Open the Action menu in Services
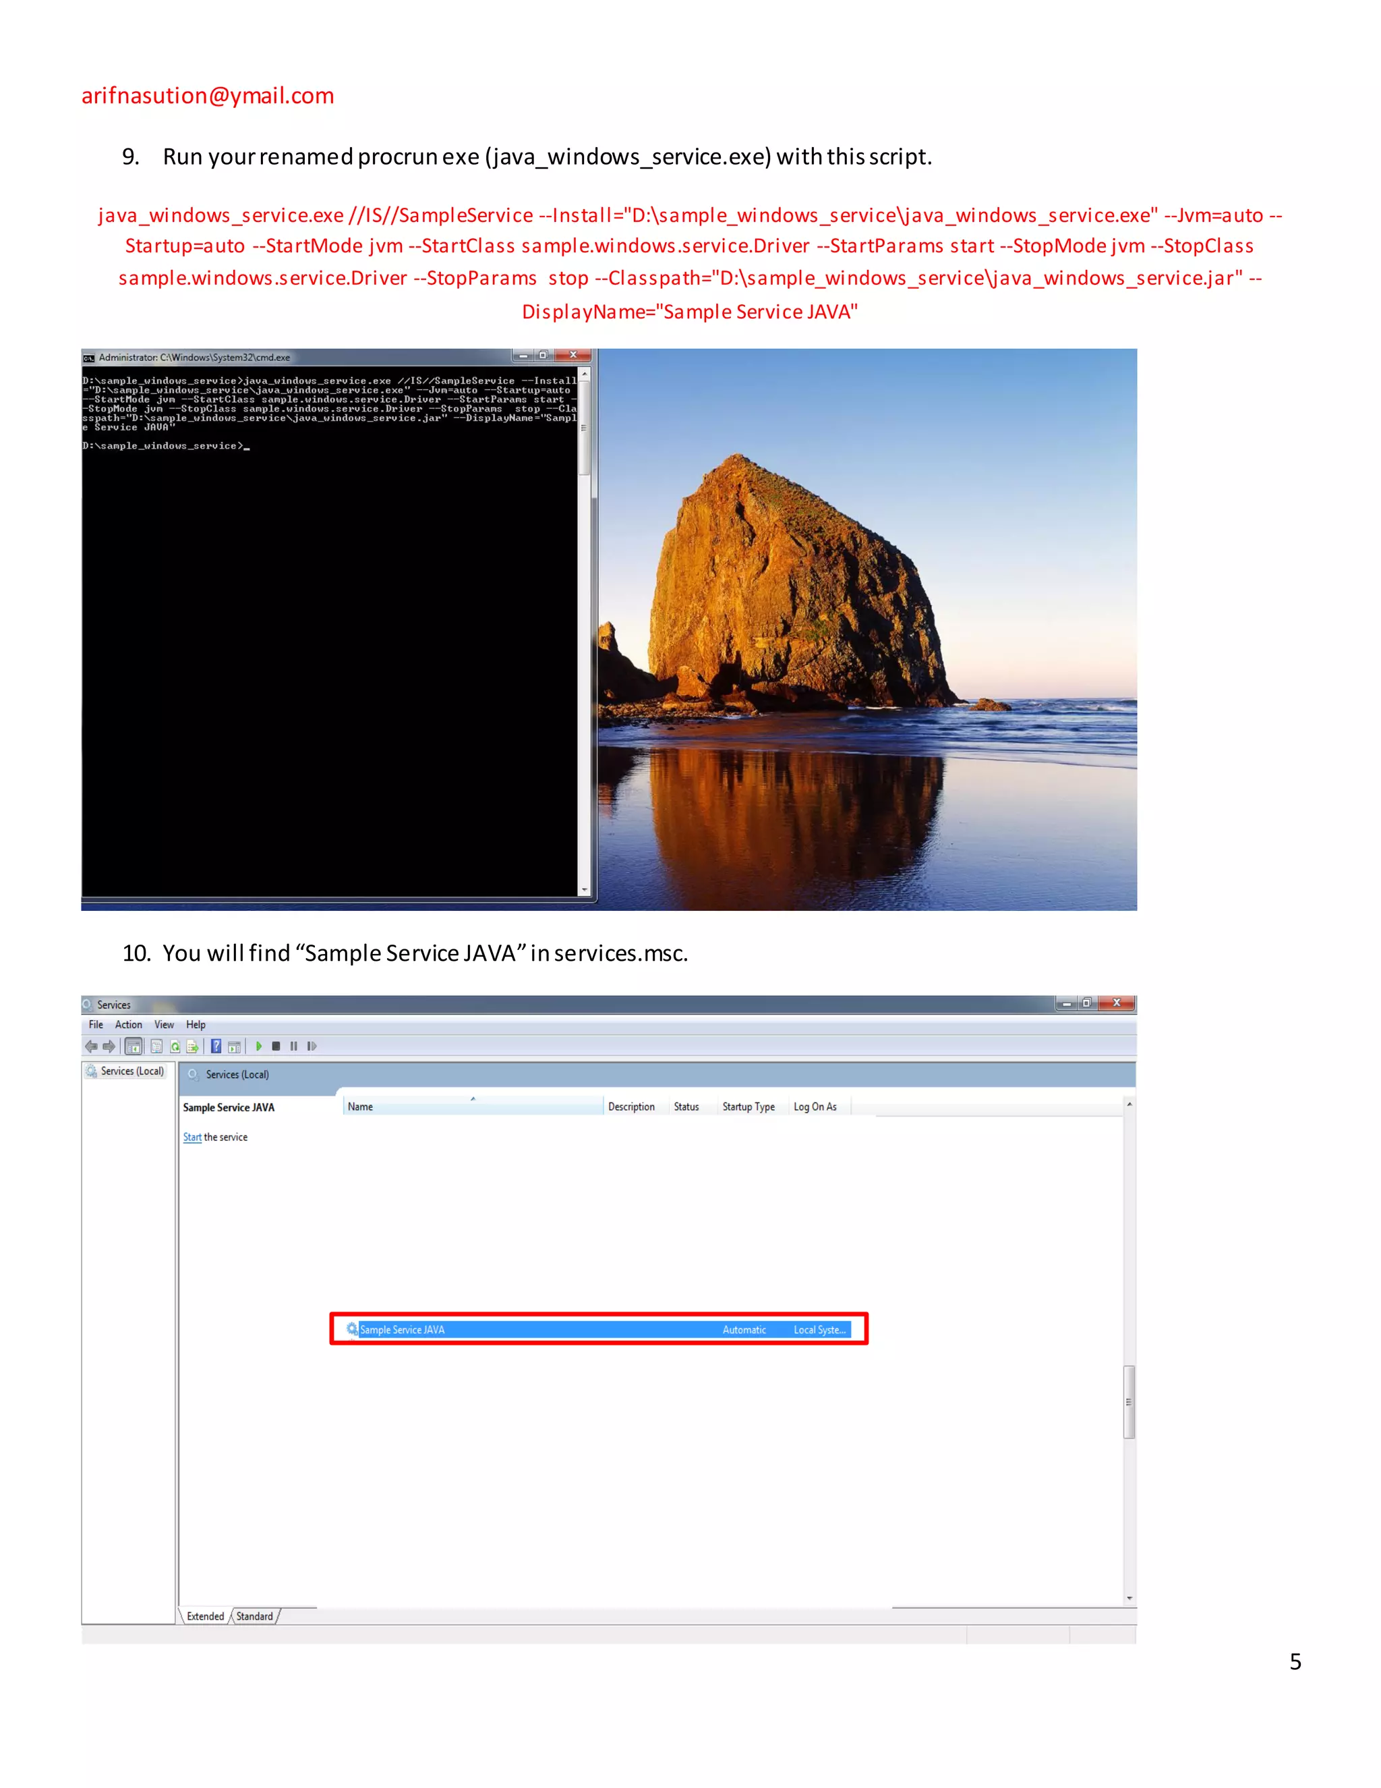This screenshot has width=1381, height=1788. [x=128, y=1025]
